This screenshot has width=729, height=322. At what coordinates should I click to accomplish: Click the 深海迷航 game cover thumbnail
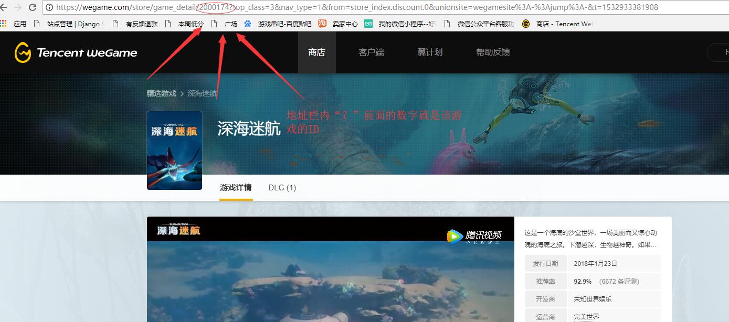coord(174,150)
